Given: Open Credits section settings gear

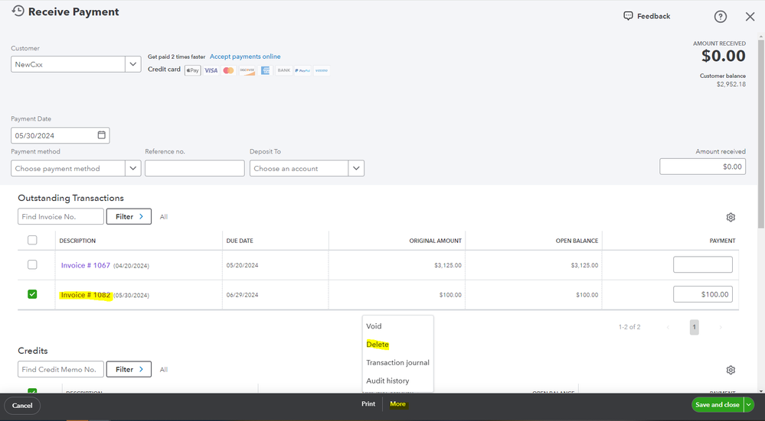Looking at the screenshot, I should pyautogui.click(x=731, y=370).
